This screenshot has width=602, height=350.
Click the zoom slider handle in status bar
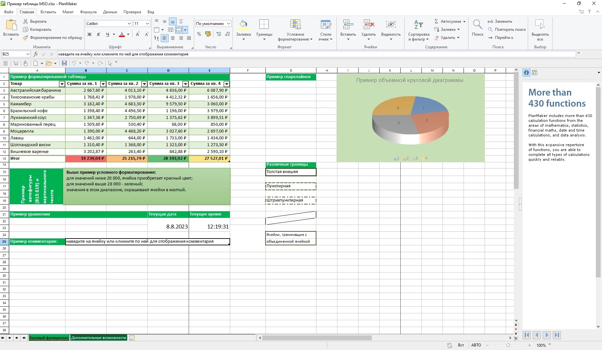pyautogui.click(x=508, y=345)
